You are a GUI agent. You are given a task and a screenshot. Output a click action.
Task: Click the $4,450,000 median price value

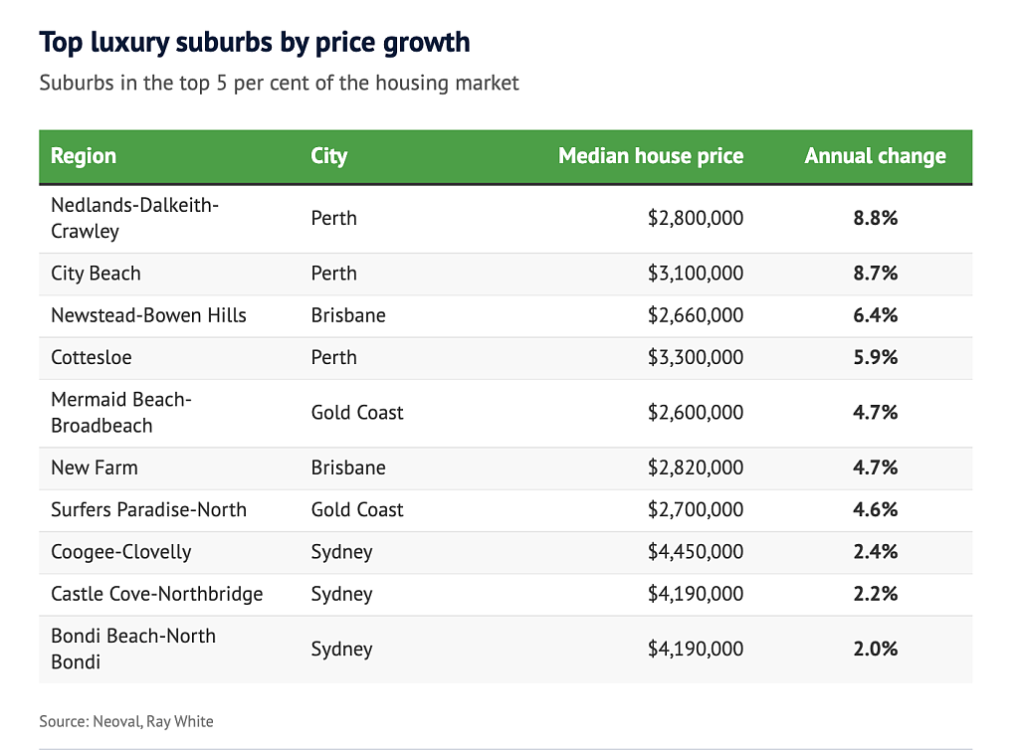click(696, 552)
